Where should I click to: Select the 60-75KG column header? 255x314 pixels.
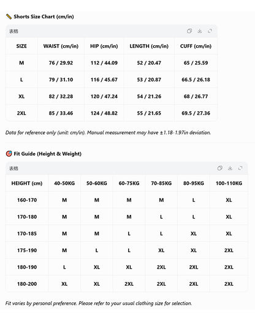coord(129,183)
